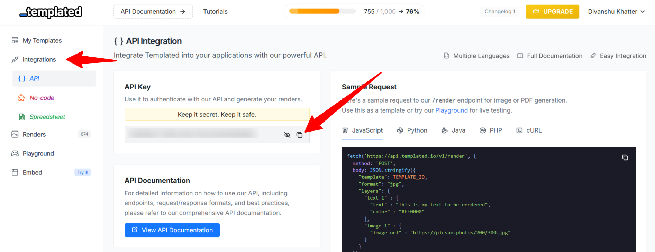Open My Templates in sidebar
655x252 pixels.
point(42,41)
